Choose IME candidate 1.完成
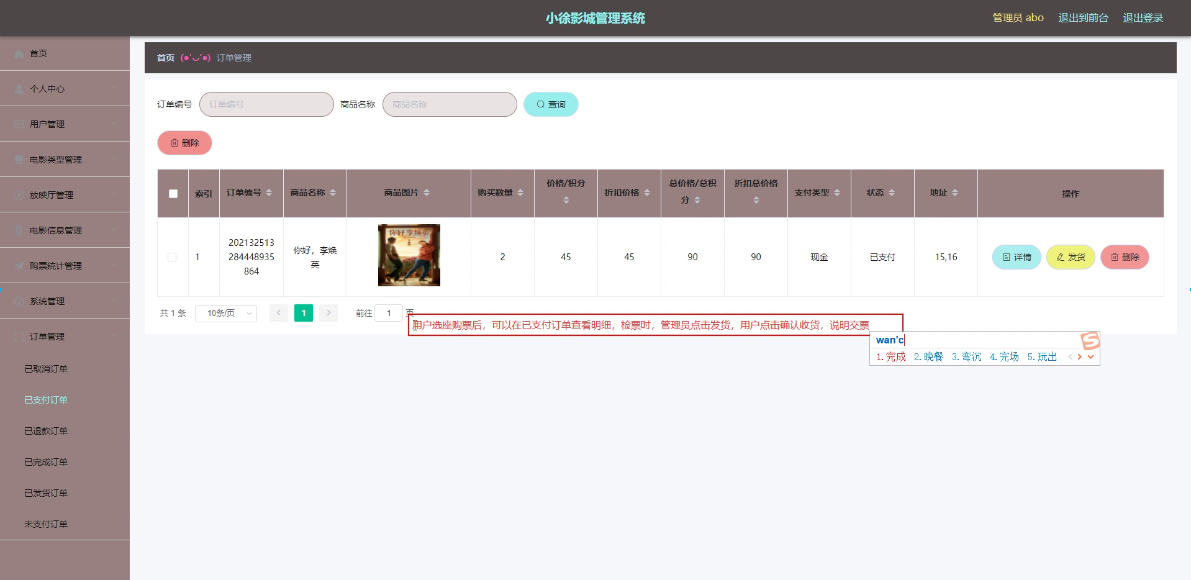Viewport: 1191px width, 580px height. point(890,357)
